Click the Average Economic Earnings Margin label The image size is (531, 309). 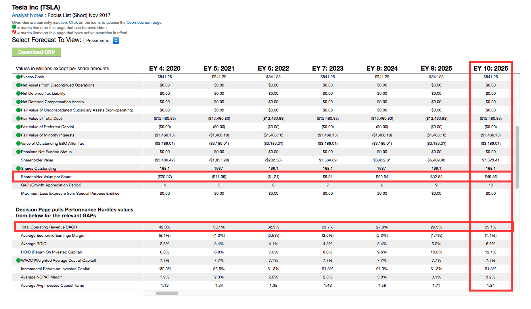(52, 236)
